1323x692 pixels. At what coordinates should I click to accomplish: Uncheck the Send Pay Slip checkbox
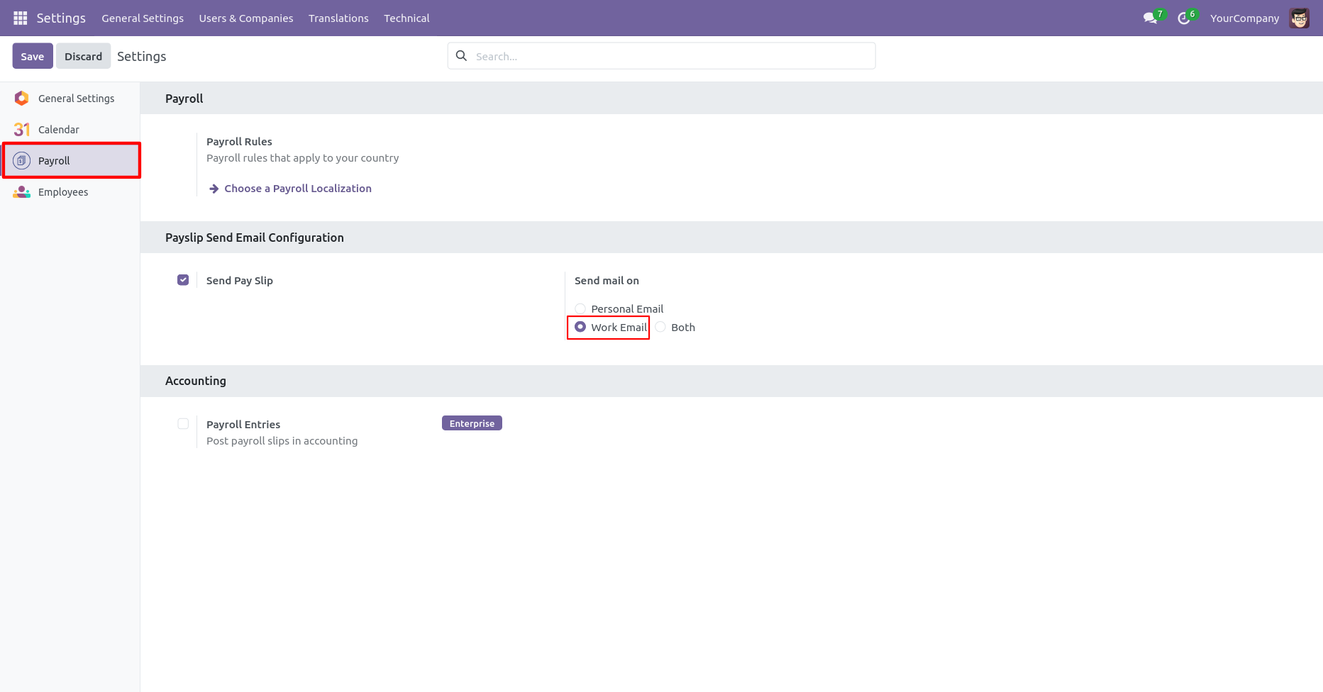point(183,280)
